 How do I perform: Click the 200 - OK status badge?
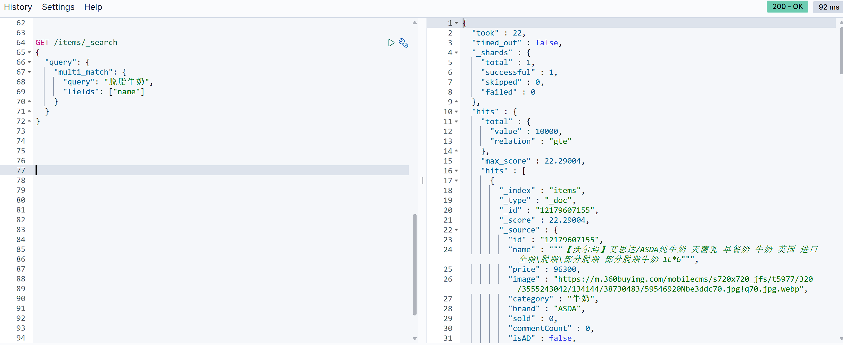(x=787, y=7)
